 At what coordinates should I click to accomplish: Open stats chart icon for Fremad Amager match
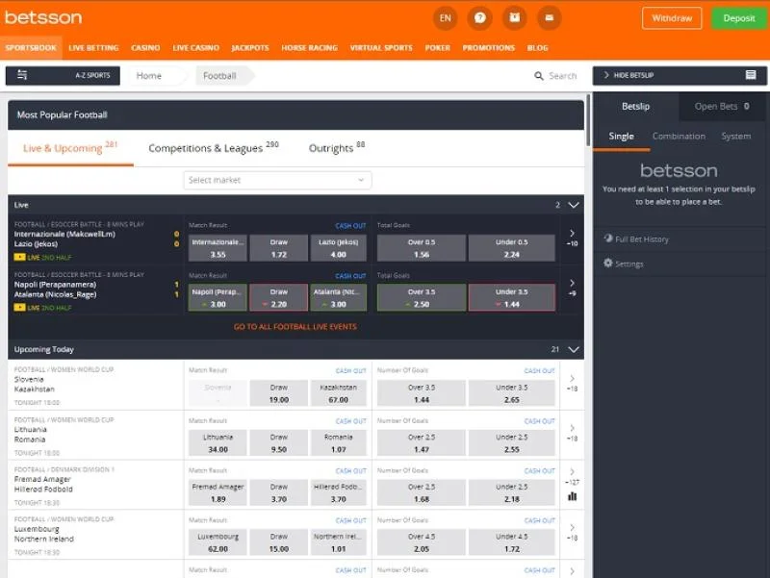click(x=573, y=496)
